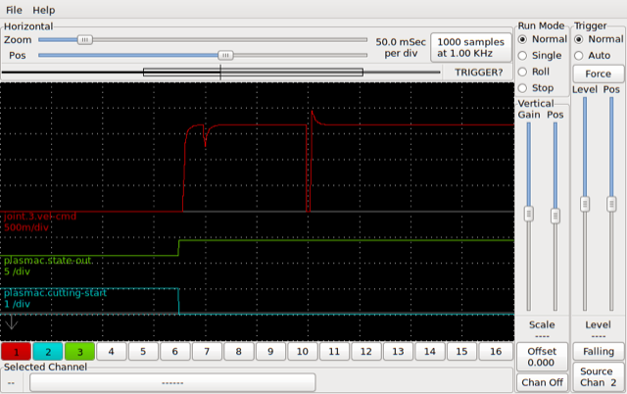The height and width of the screenshot is (394, 627).
Task: Click the Chan Off button
Action: click(x=542, y=382)
